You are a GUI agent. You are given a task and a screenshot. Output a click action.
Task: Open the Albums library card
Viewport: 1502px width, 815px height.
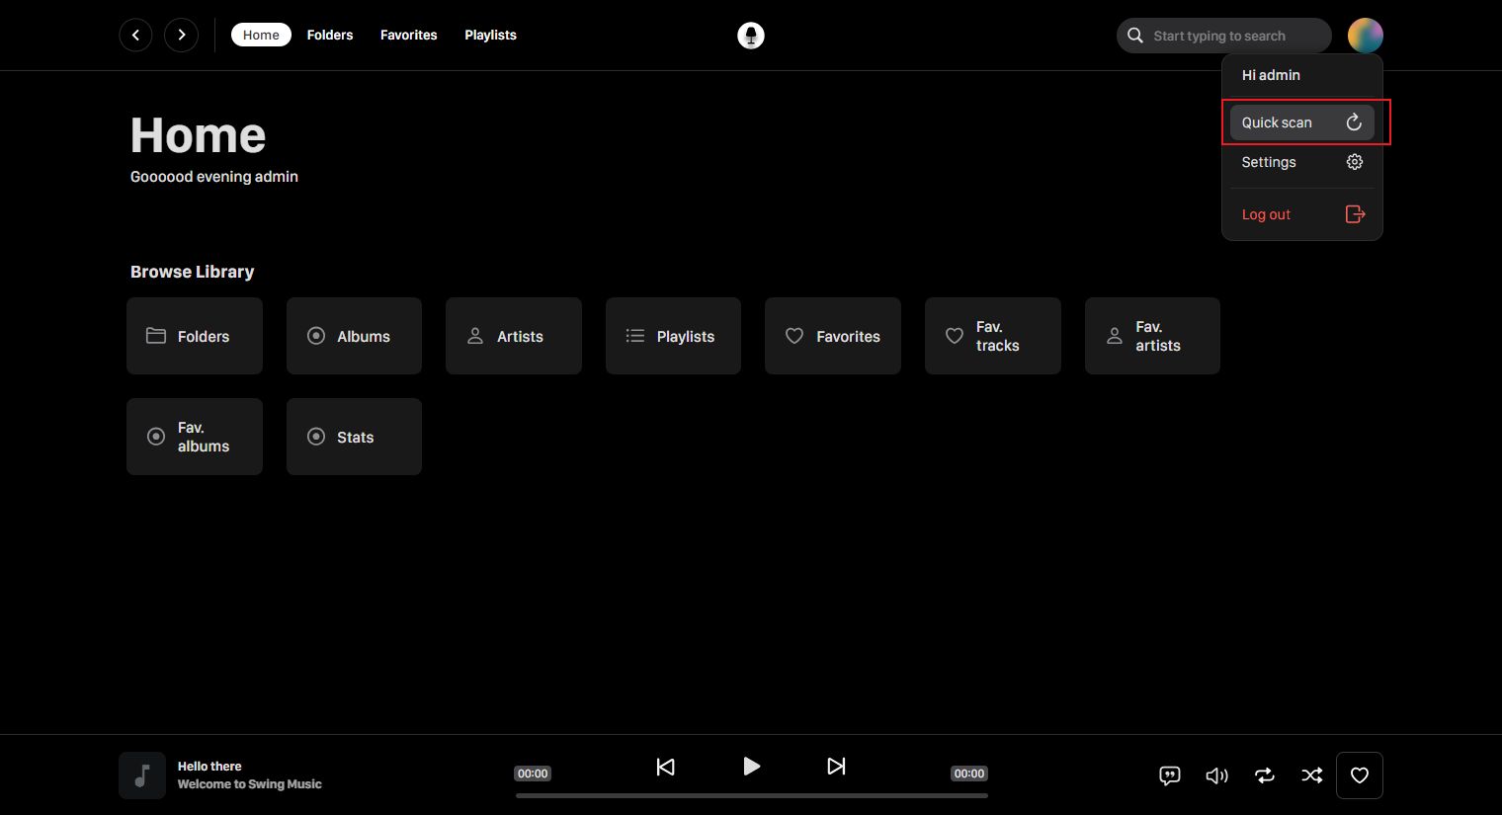[354, 336]
